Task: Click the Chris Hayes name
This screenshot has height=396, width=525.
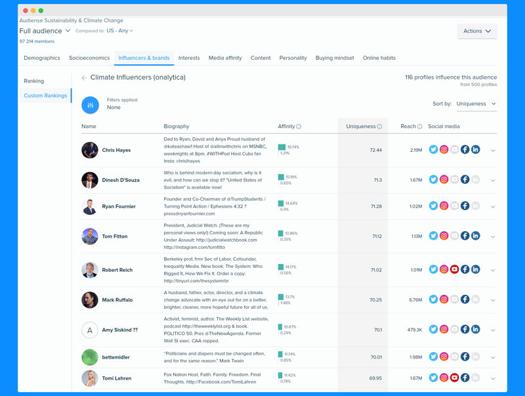Action: point(116,150)
